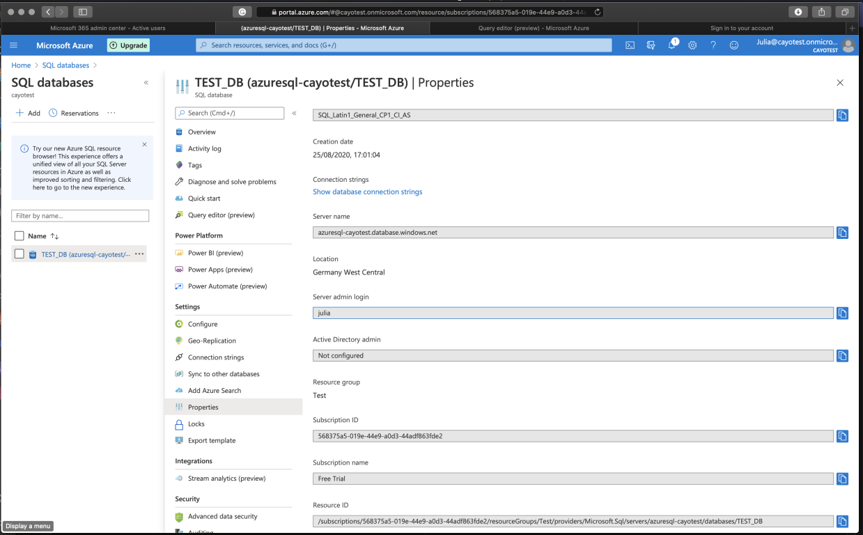
Task: Click Safari back button
Action: [48, 12]
